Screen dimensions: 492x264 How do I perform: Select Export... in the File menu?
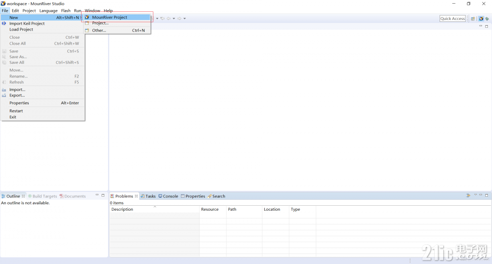pos(42,95)
